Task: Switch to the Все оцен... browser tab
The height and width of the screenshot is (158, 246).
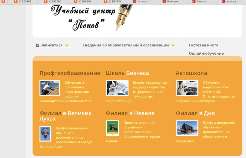Action: (174, 2)
